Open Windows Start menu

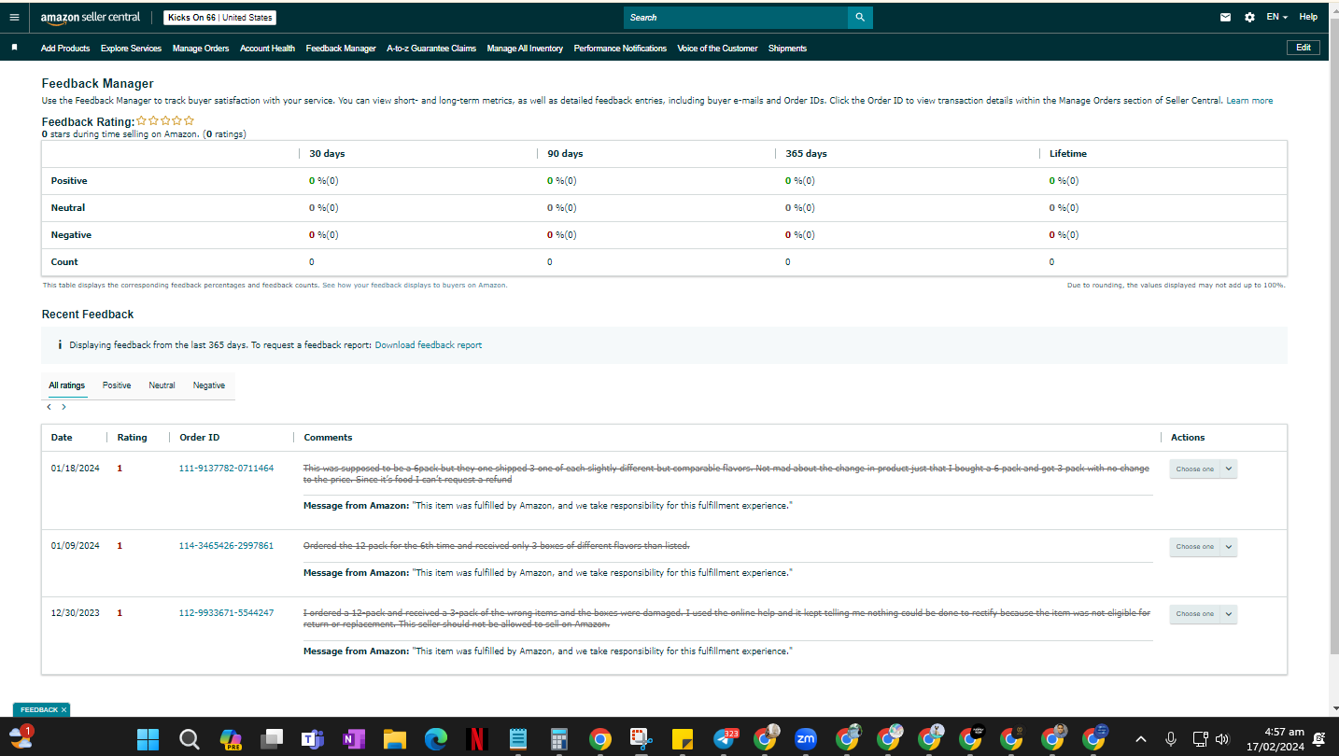coord(148,740)
